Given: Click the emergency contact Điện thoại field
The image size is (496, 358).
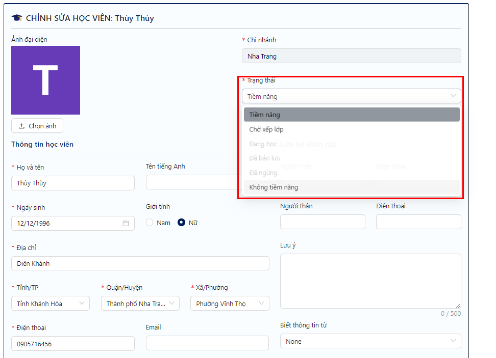Looking at the screenshot, I should coord(418,222).
